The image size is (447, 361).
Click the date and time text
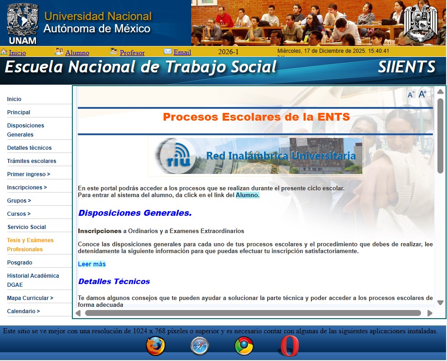click(333, 51)
